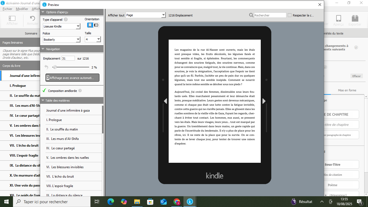Open the Afficher tout Page dropdown

[x=163, y=15]
